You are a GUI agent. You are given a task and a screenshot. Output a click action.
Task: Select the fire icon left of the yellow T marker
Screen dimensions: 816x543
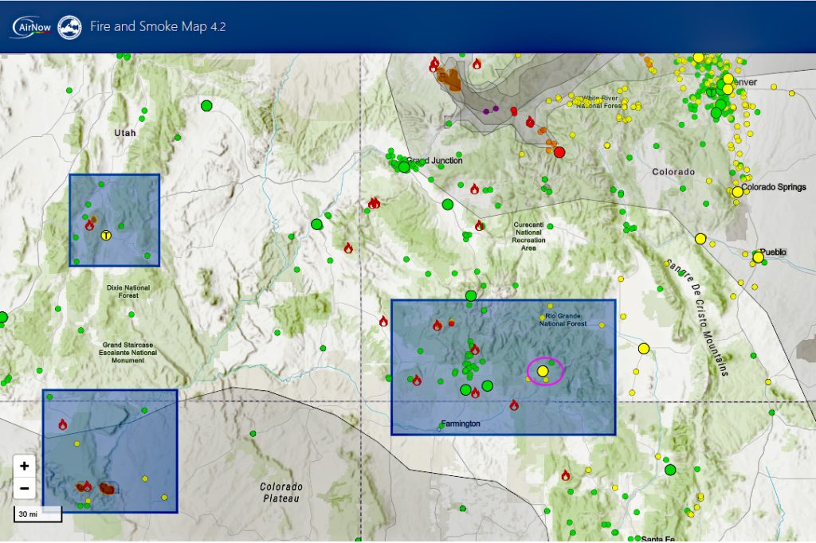[89, 225]
